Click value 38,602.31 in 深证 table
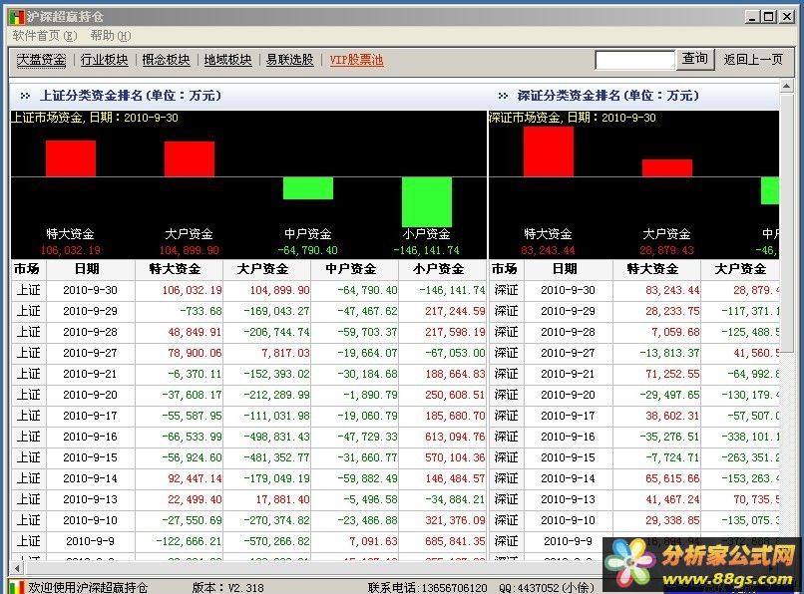This screenshot has height=594, width=804. click(672, 416)
